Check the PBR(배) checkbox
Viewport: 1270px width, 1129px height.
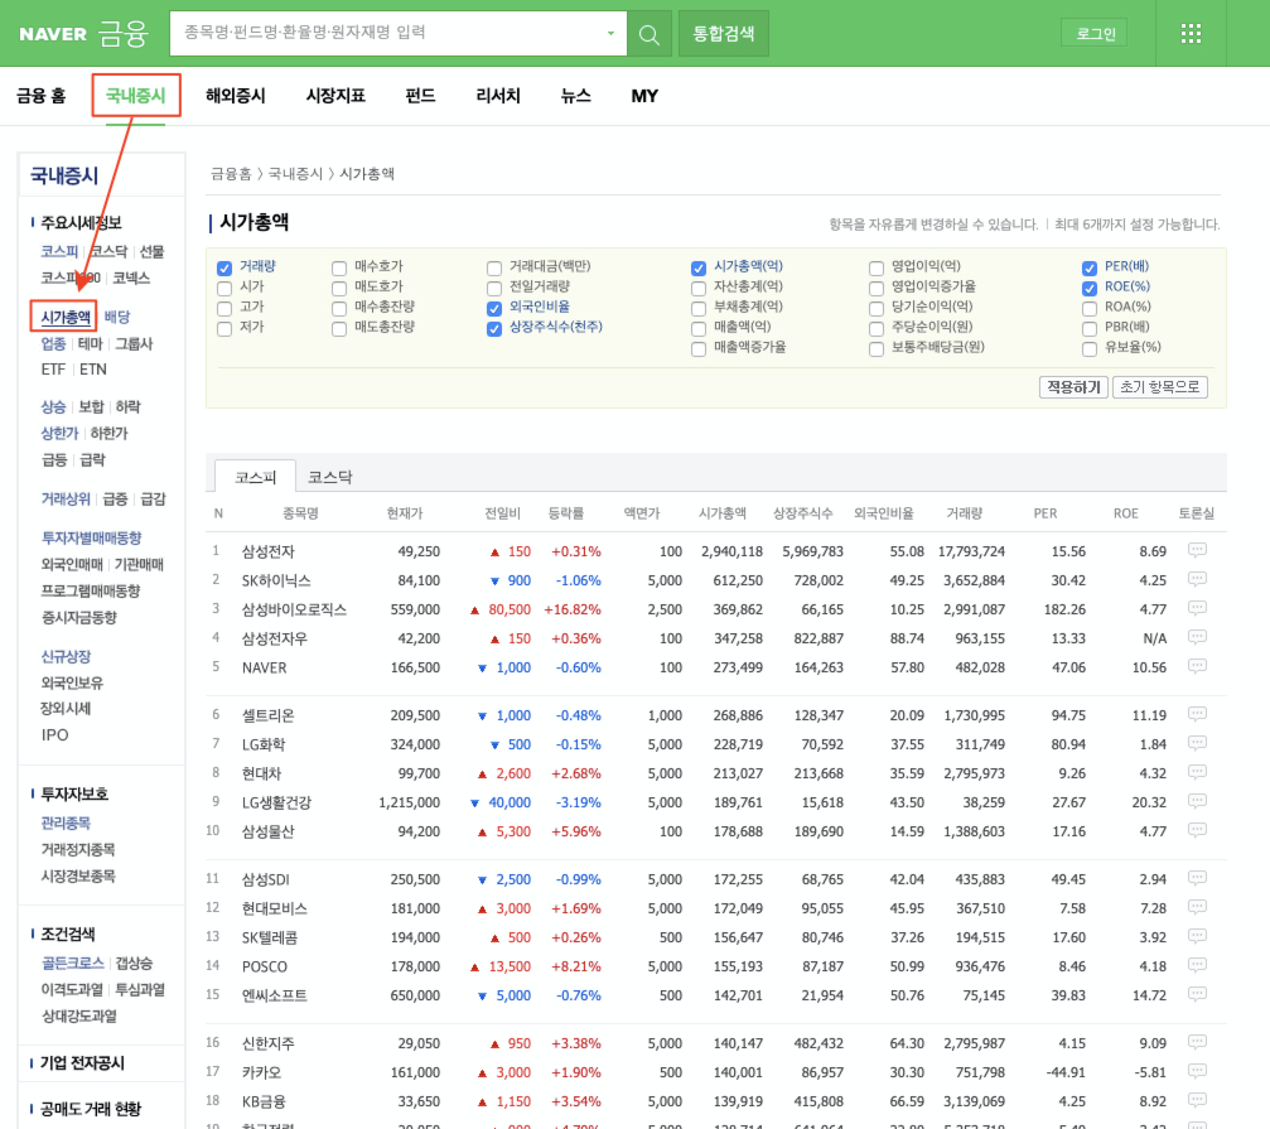(1089, 329)
